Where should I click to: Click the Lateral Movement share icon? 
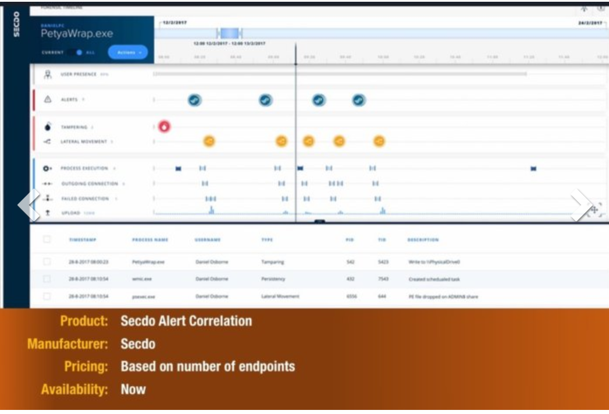47,141
